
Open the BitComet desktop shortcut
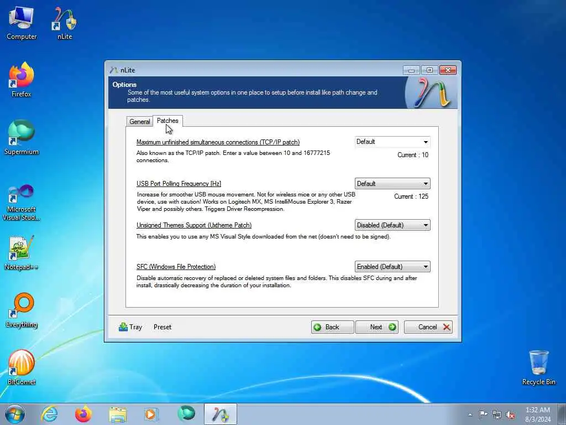pos(22,367)
